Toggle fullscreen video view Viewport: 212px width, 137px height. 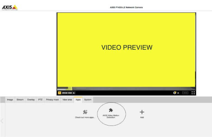click(x=193, y=93)
